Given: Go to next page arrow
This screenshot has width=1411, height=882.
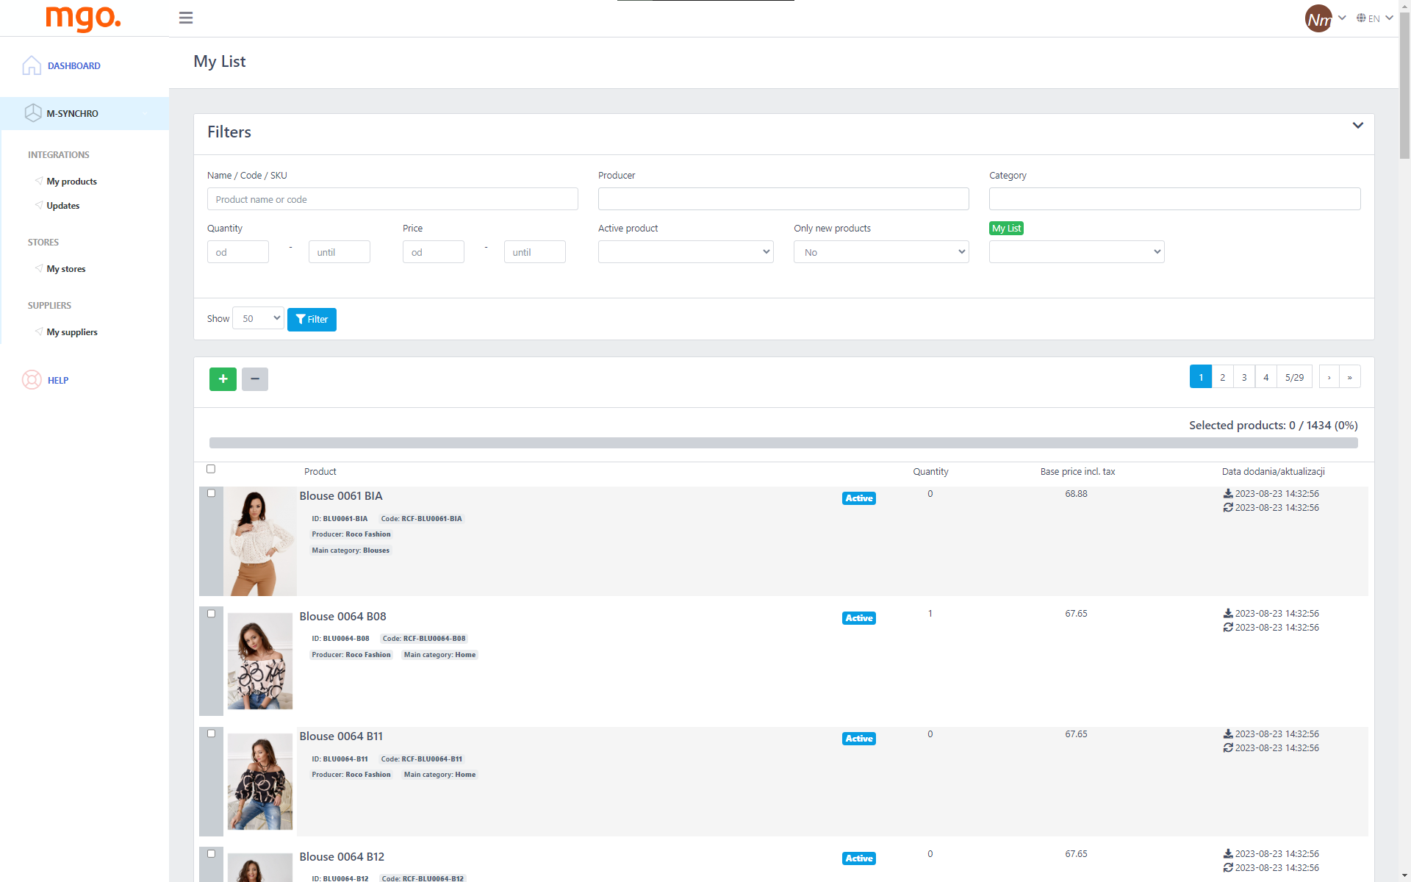Looking at the screenshot, I should tap(1329, 377).
